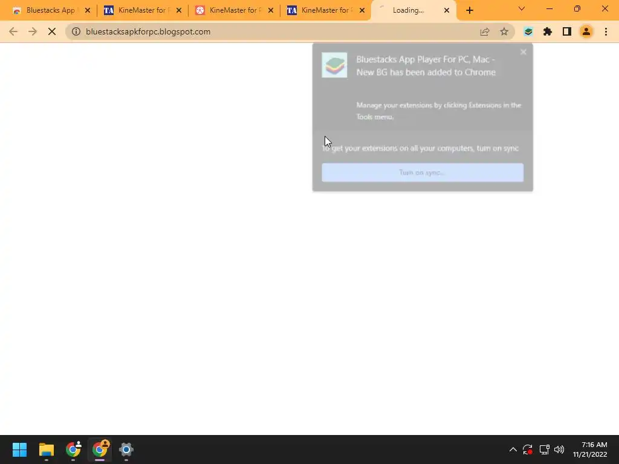This screenshot has height=464, width=619.
Task: Open Chrome three-dot menu
Action: [606, 31]
